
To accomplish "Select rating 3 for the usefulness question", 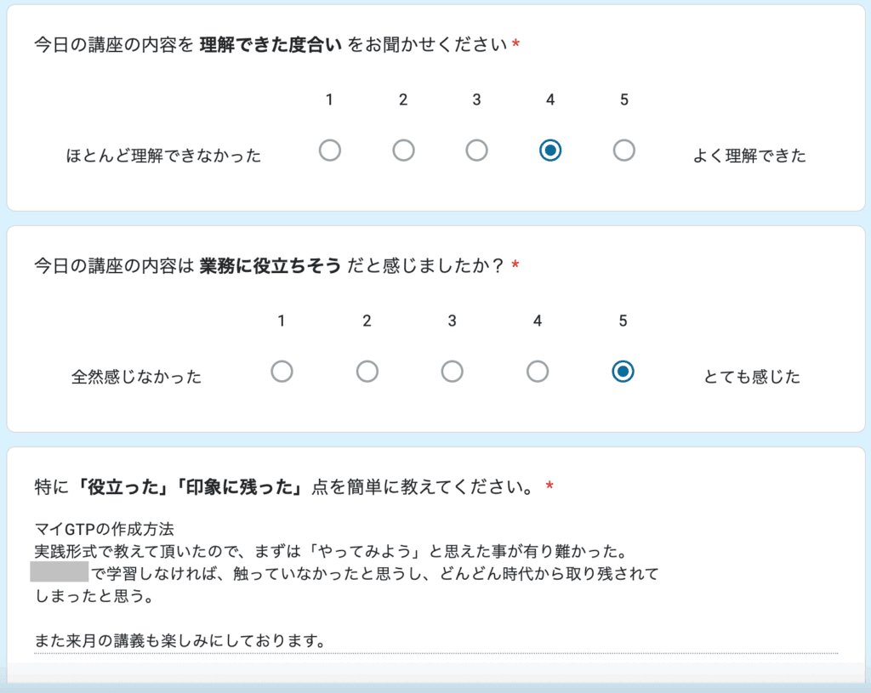I will 452,372.
